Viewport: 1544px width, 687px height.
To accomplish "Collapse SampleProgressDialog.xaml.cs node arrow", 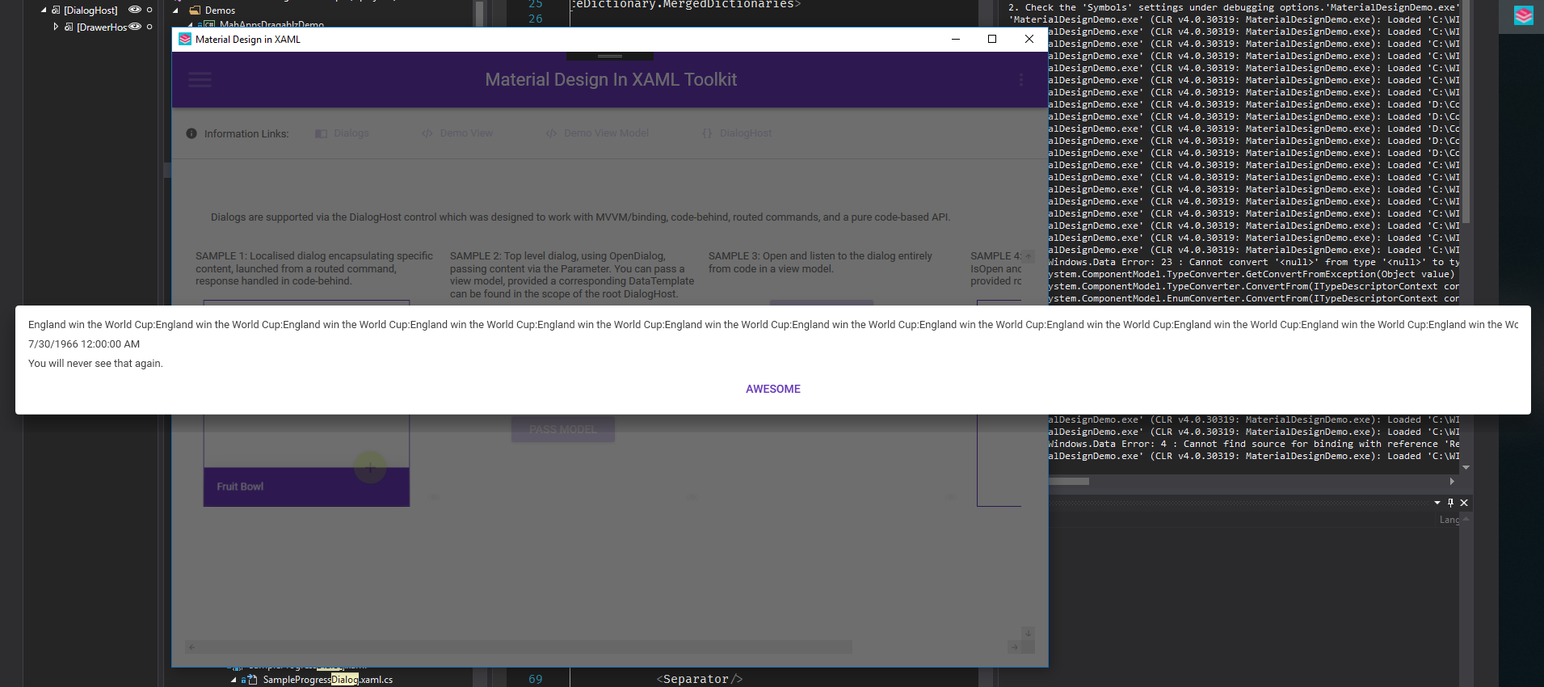I will [233, 680].
